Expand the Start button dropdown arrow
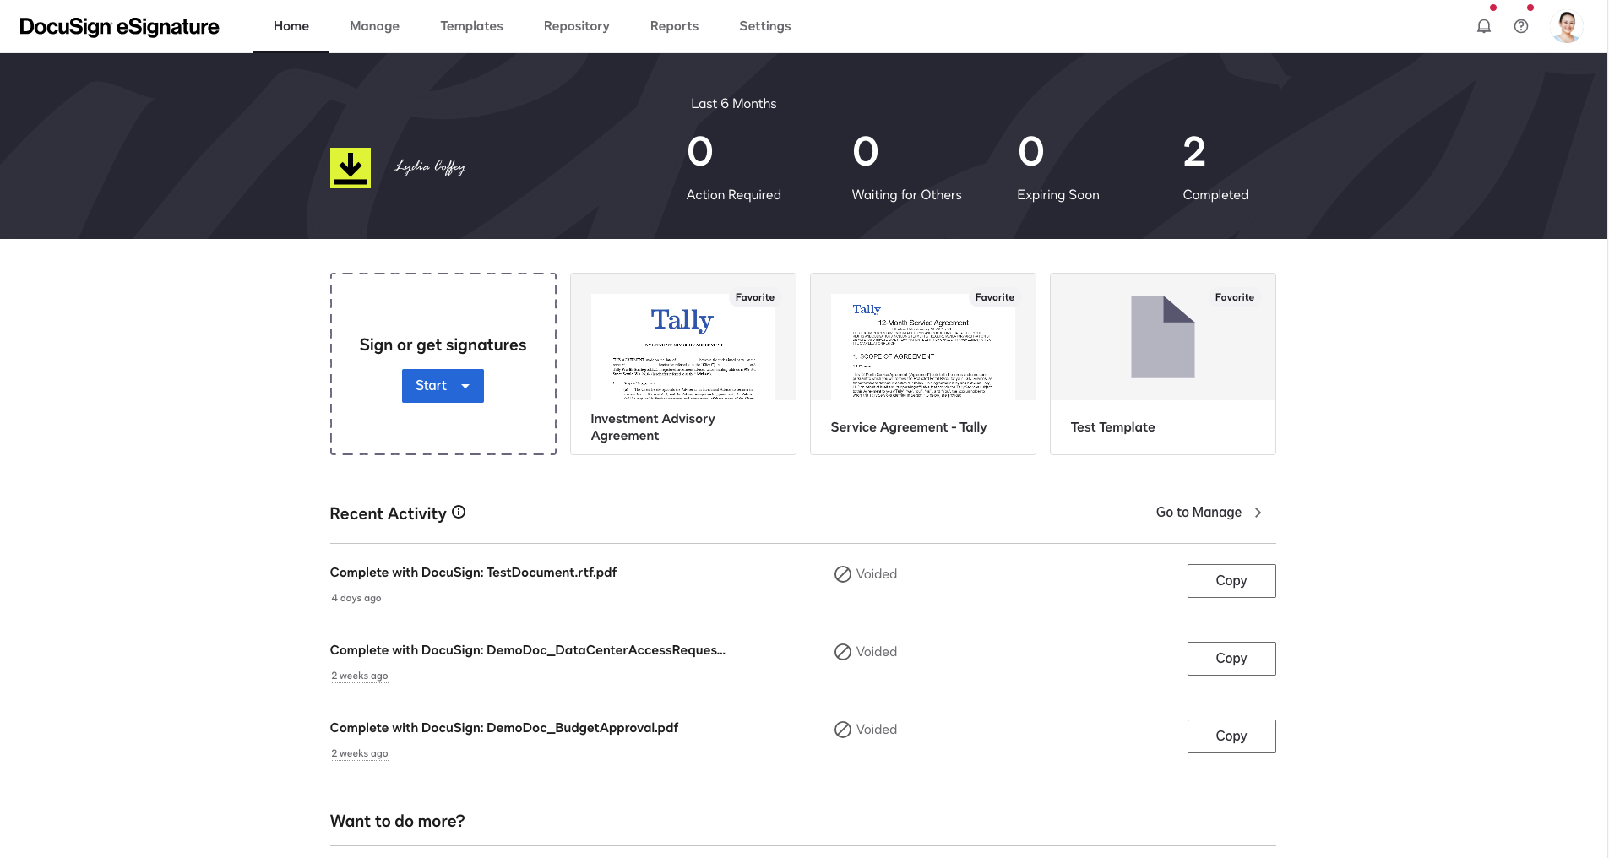Screen dimensions: 1609x858 coord(465,386)
